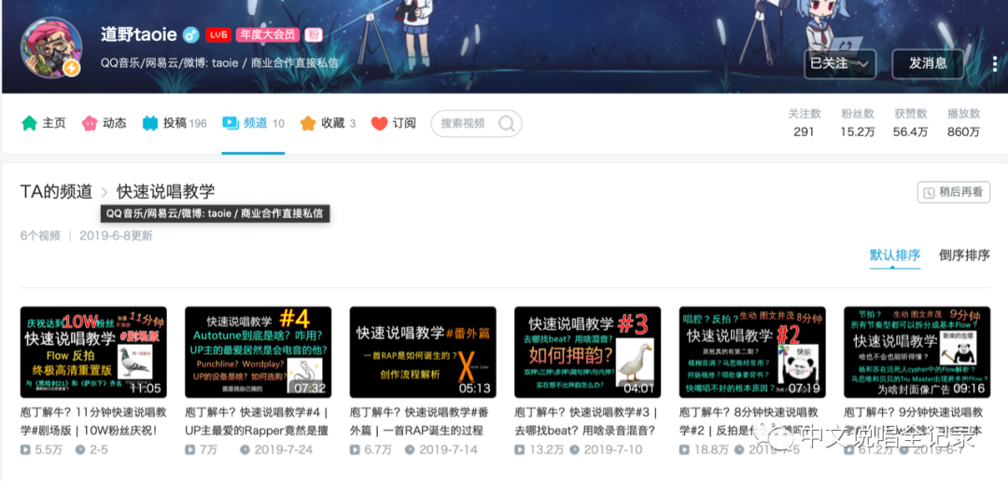Expand the 已关注 follow dropdown
Screen dimensions: 1008x481
[840, 63]
